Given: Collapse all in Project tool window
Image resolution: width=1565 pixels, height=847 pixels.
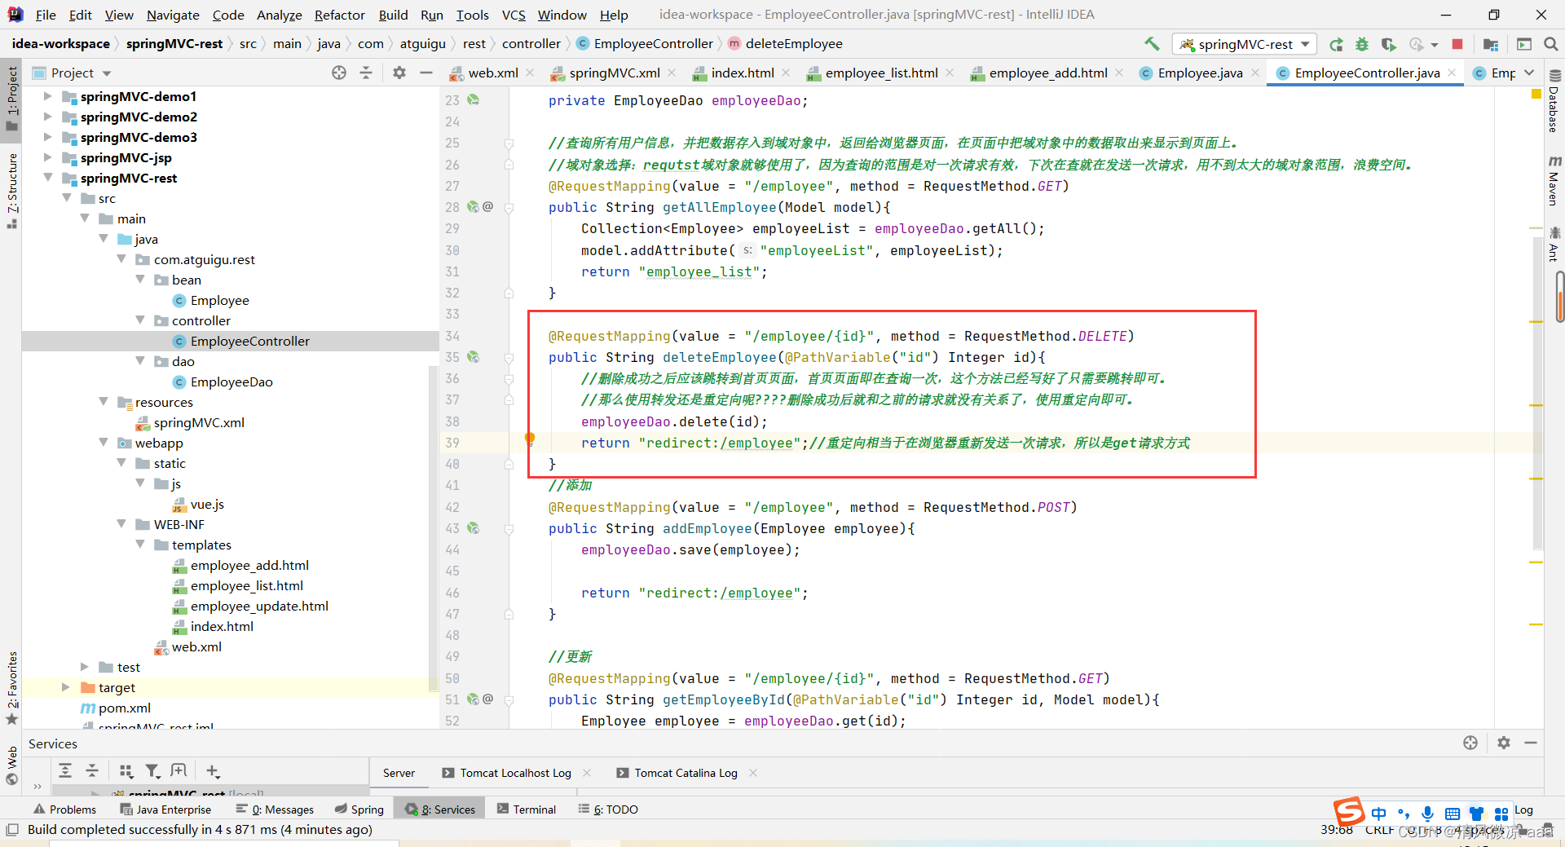Looking at the screenshot, I should (366, 73).
